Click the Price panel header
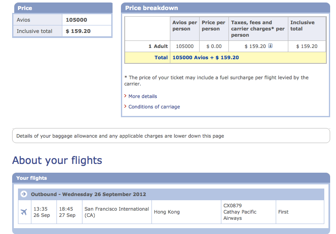 click(x=62, y=8)
